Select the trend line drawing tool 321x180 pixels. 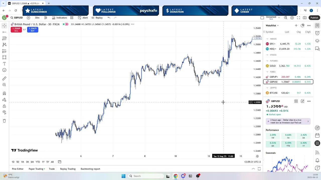click(x=4, y=32)
